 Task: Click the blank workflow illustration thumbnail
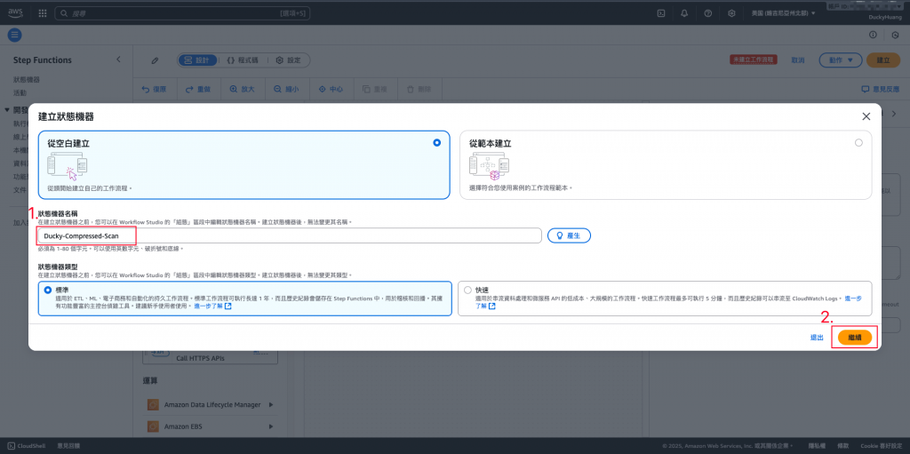(68, 165)
